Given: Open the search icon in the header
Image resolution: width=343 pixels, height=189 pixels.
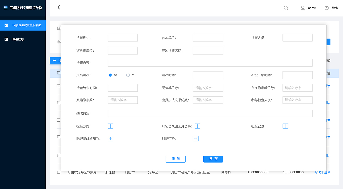Looking at the screenshot, I should [286, 8].
